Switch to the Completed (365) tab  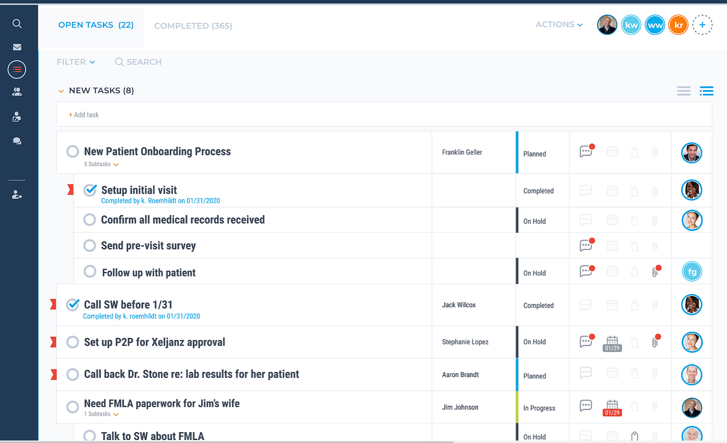pos(193,26)
